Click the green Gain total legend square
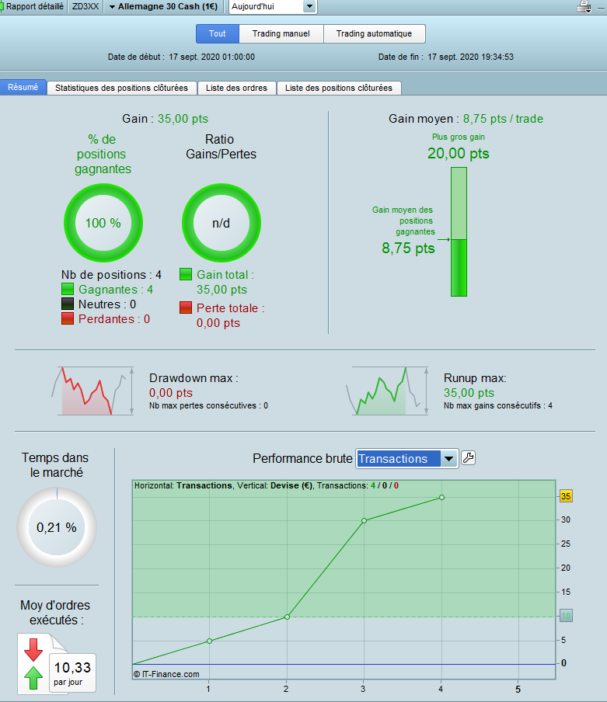 coord(186,274)
